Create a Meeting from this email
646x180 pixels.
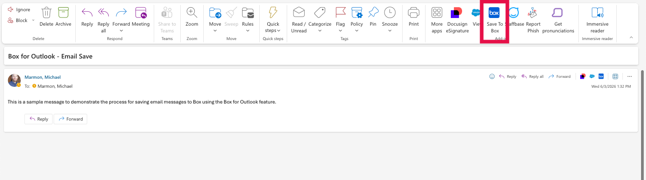coord(141,17)
